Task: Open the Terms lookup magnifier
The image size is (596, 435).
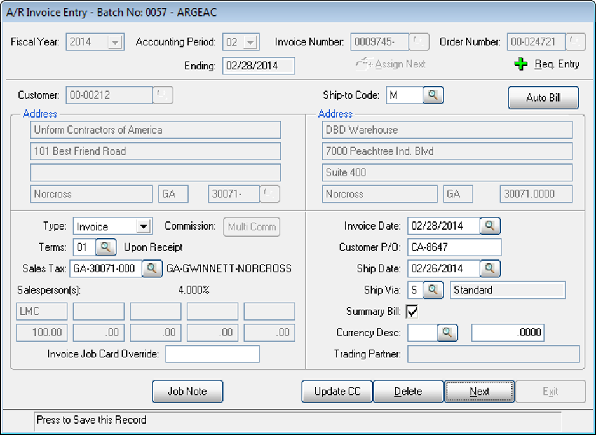Action: (105, 247)
